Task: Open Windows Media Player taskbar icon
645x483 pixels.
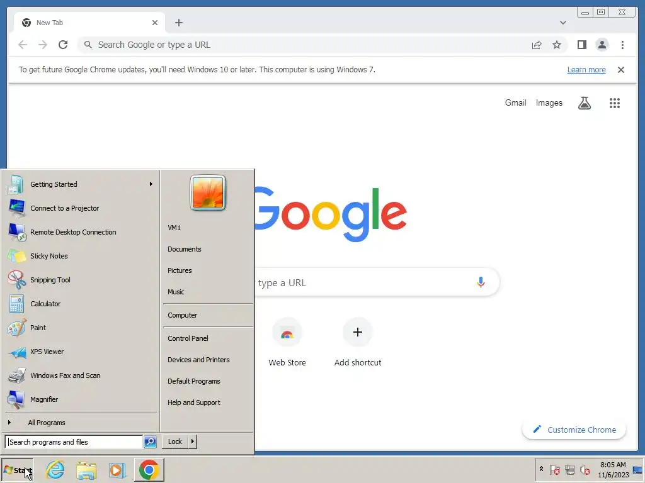Action: (117, 470)
